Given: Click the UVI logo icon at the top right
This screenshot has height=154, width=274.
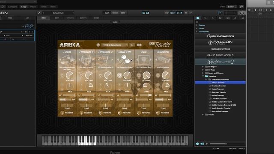Looking at the screenshot, I should tap(242, 13).
